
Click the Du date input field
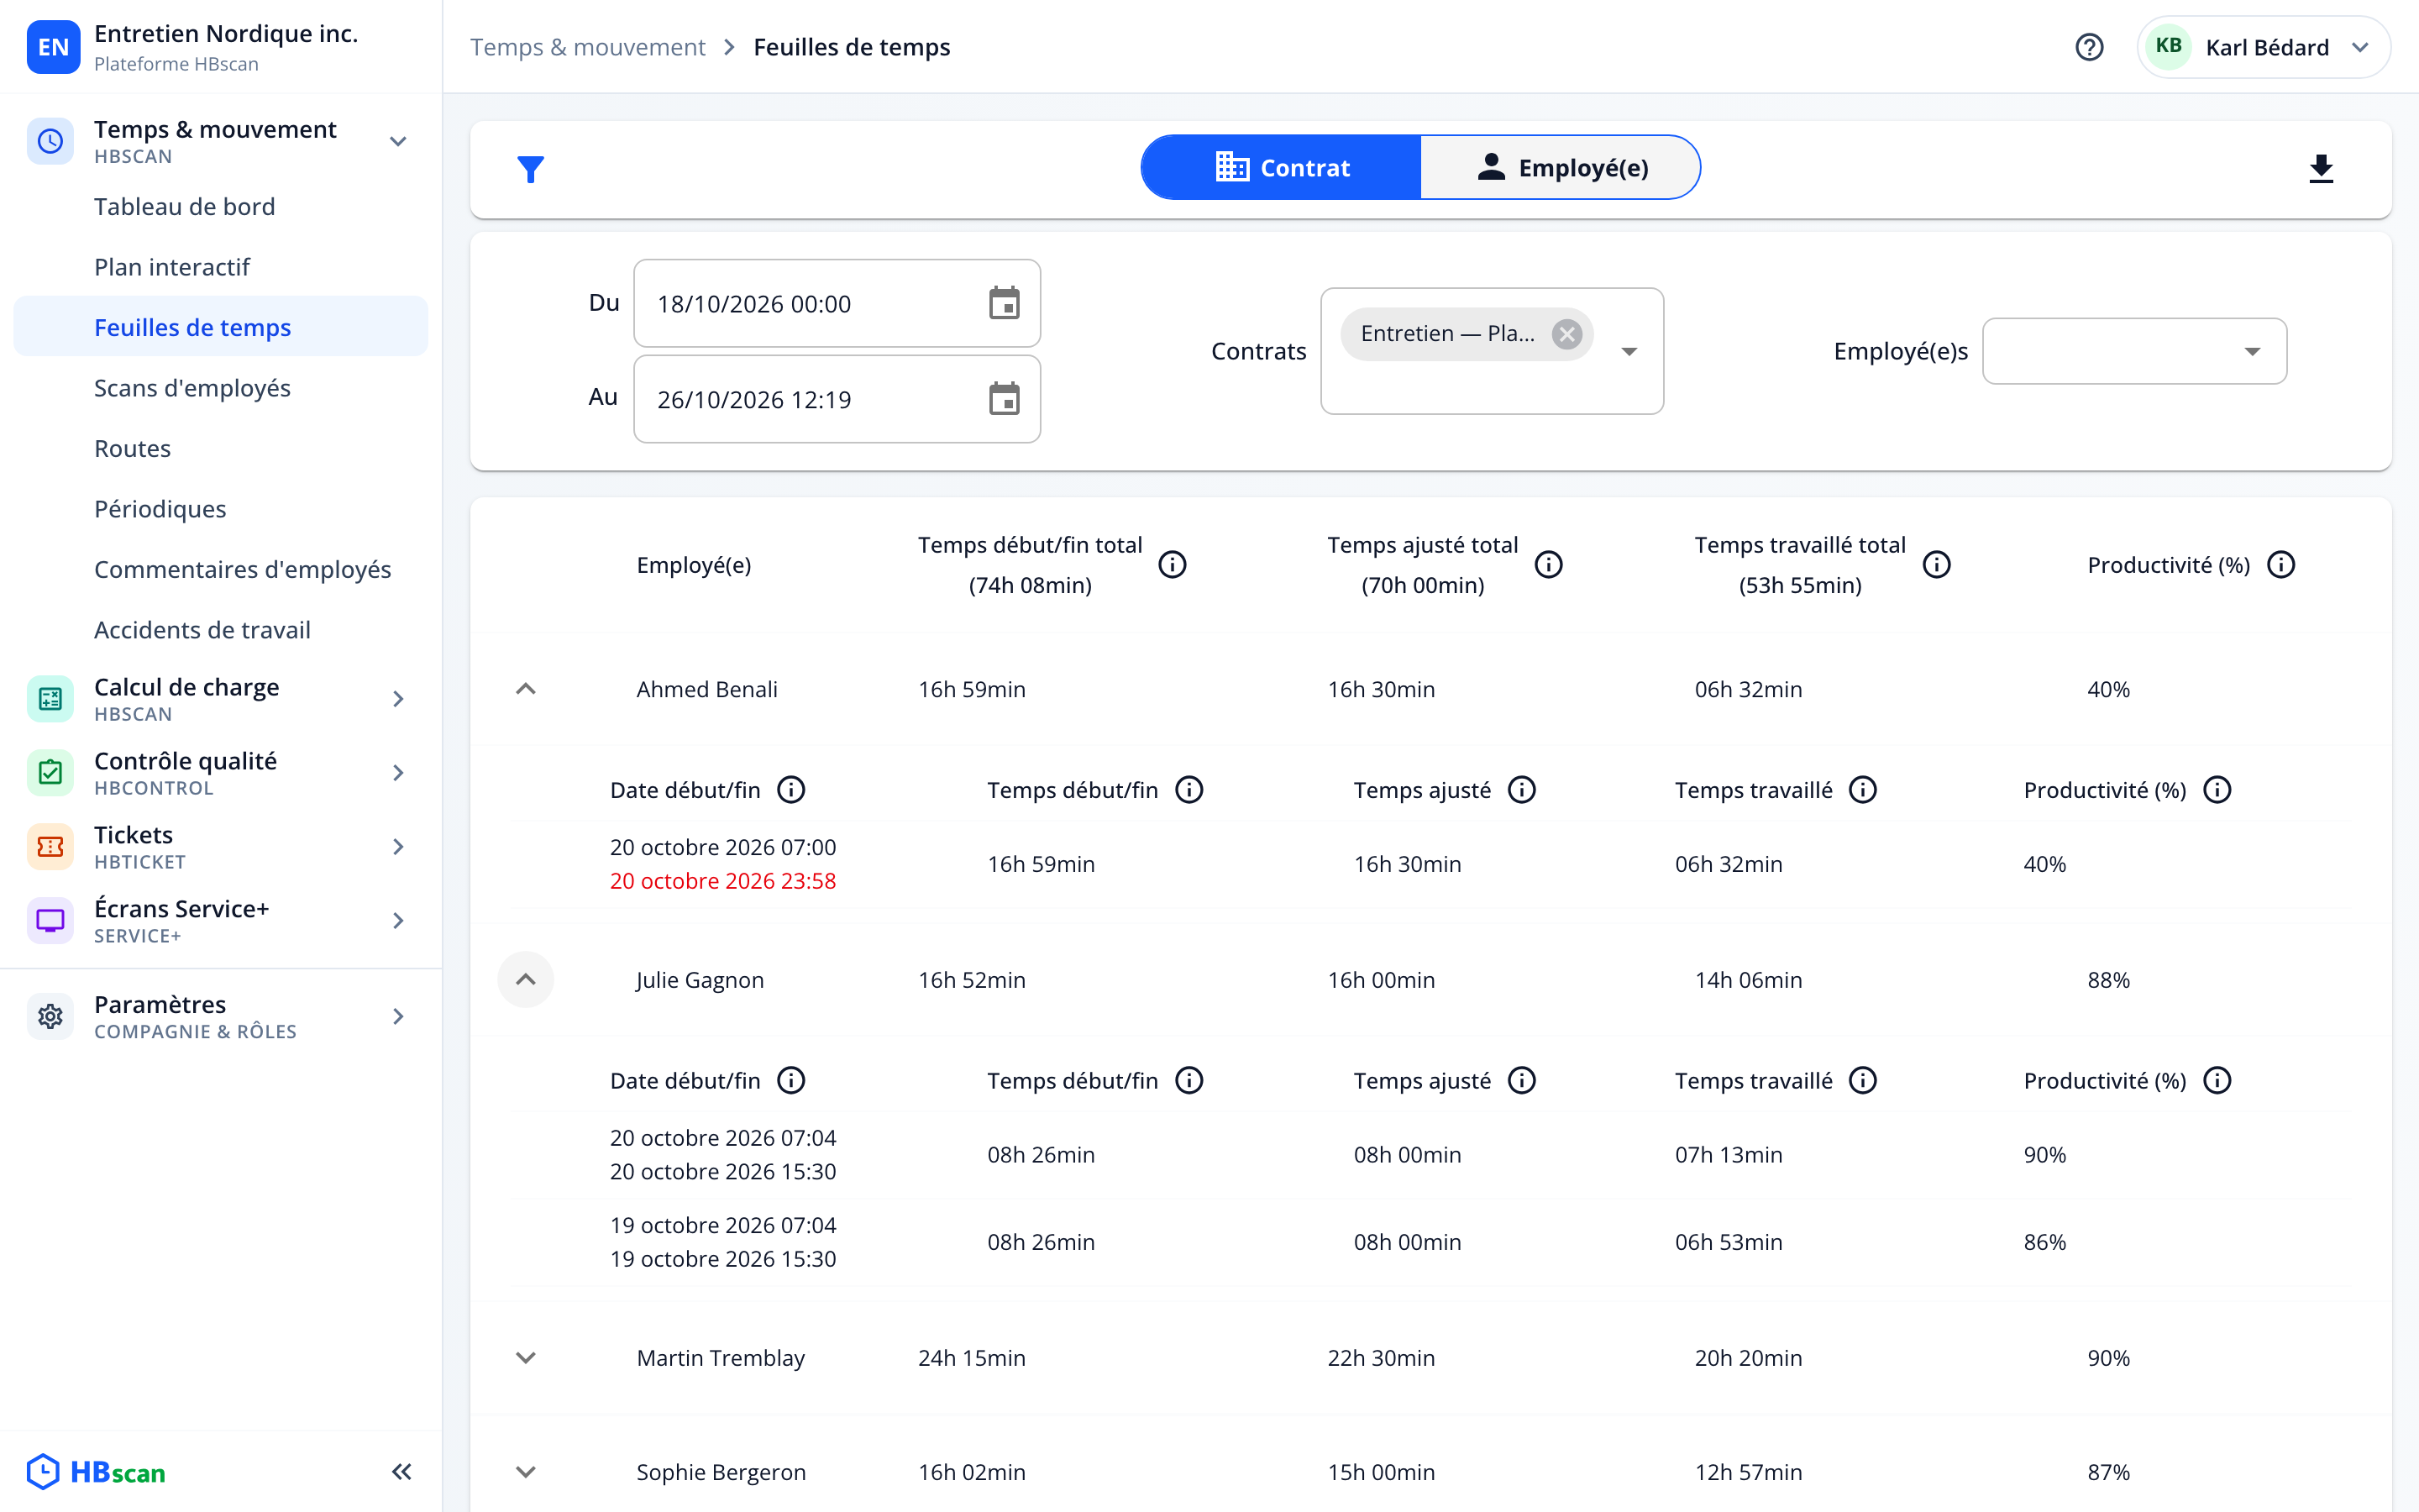837,303
